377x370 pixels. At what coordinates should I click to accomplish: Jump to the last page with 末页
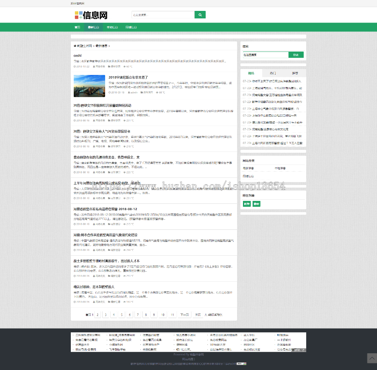198,315
